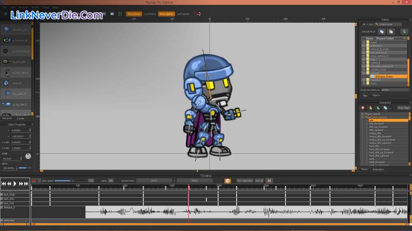Click the orange loop icon in timeline bar

click(x=227, y=181)
